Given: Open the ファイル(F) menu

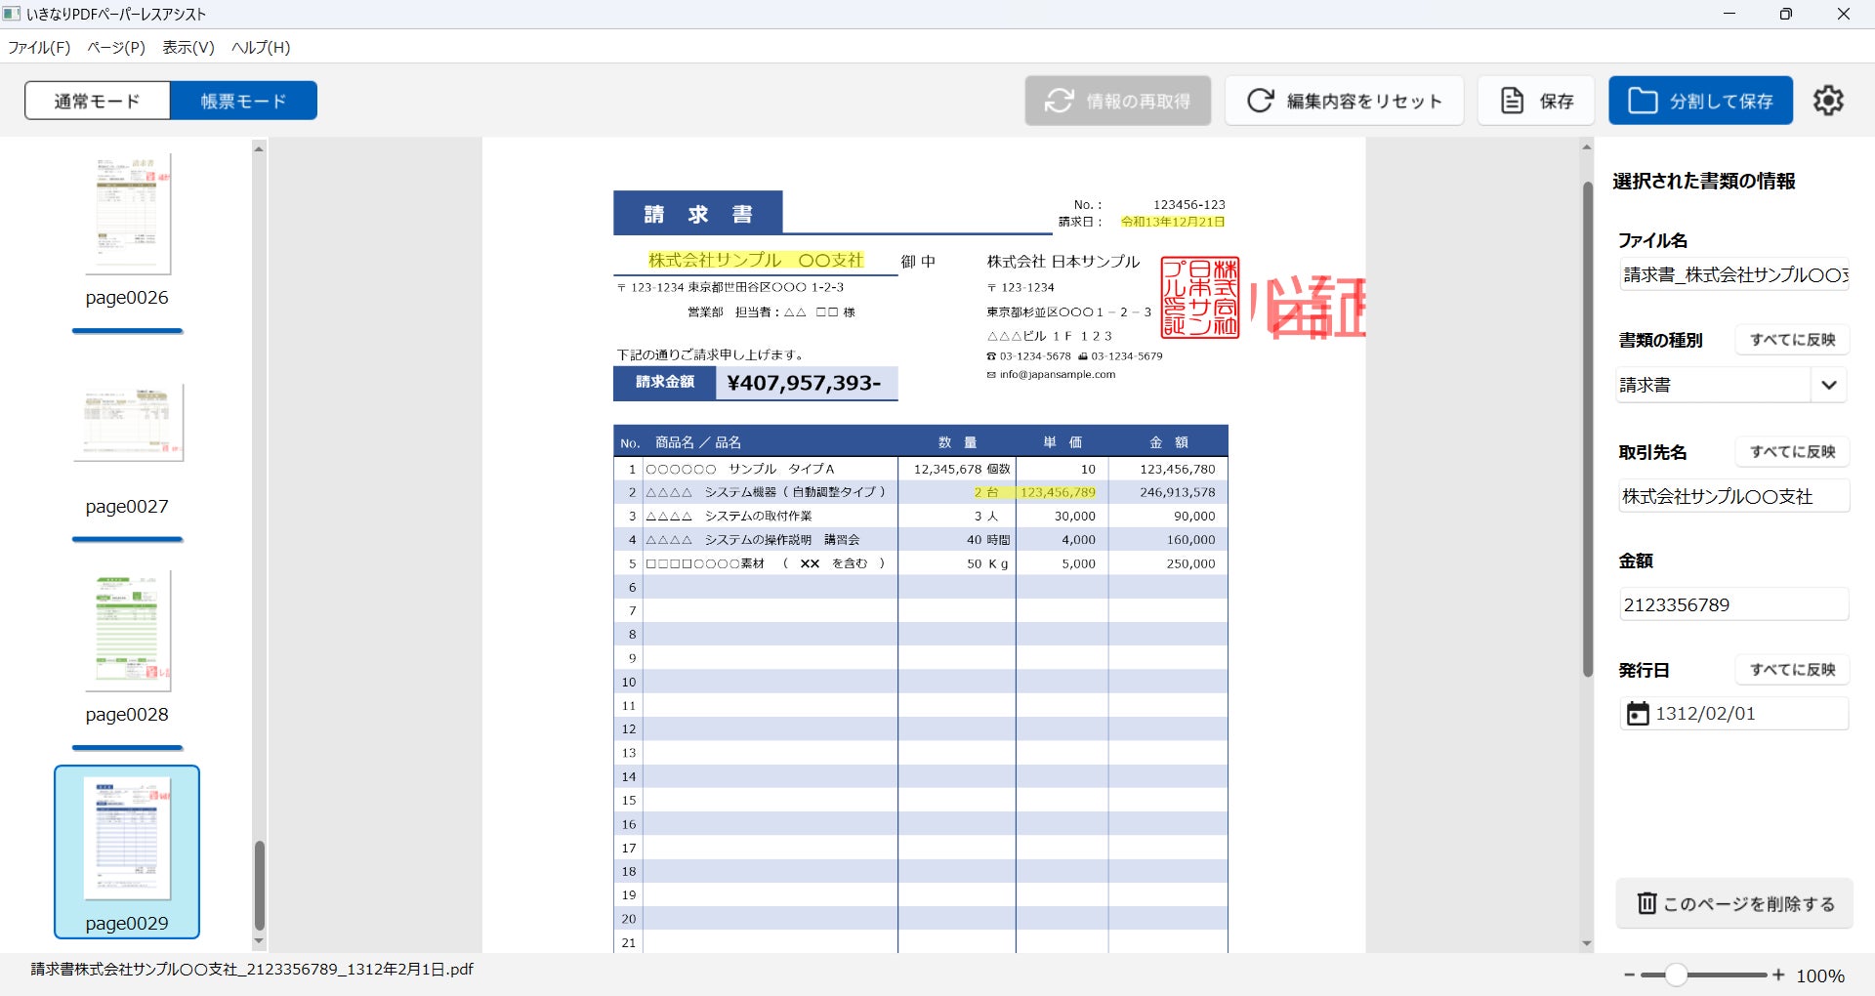Looking at the screenshot, I should pos(39,47).
